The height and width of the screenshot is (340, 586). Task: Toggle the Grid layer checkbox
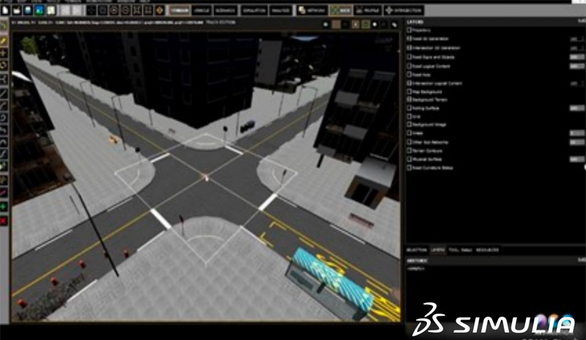click(409, 116)
